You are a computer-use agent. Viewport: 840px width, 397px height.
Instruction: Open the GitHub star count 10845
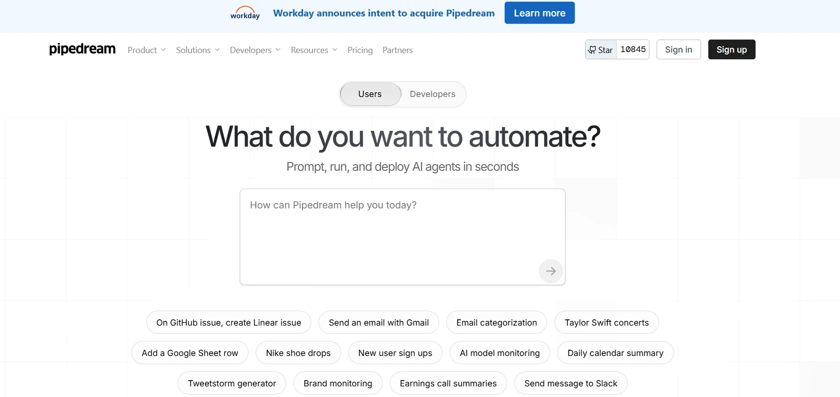[x=633, y=50]
